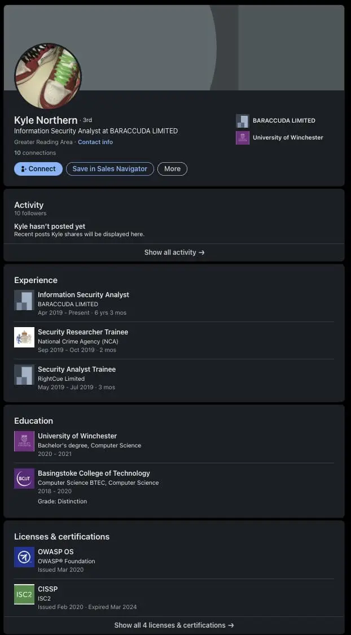Expand Show all activity

pos(174,253)
